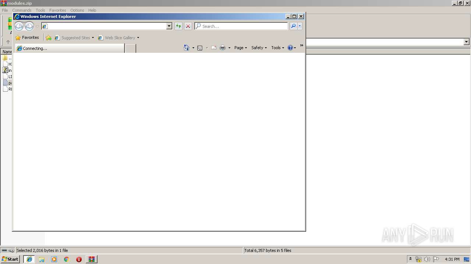Click the network tray icon

coord(418,259)
